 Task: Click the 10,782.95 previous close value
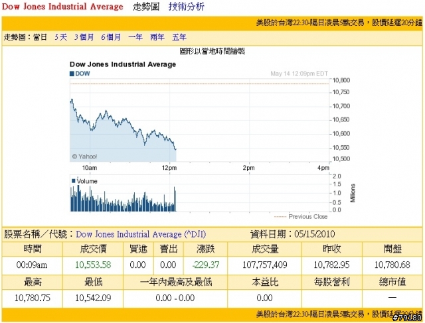tap(332, 265)
